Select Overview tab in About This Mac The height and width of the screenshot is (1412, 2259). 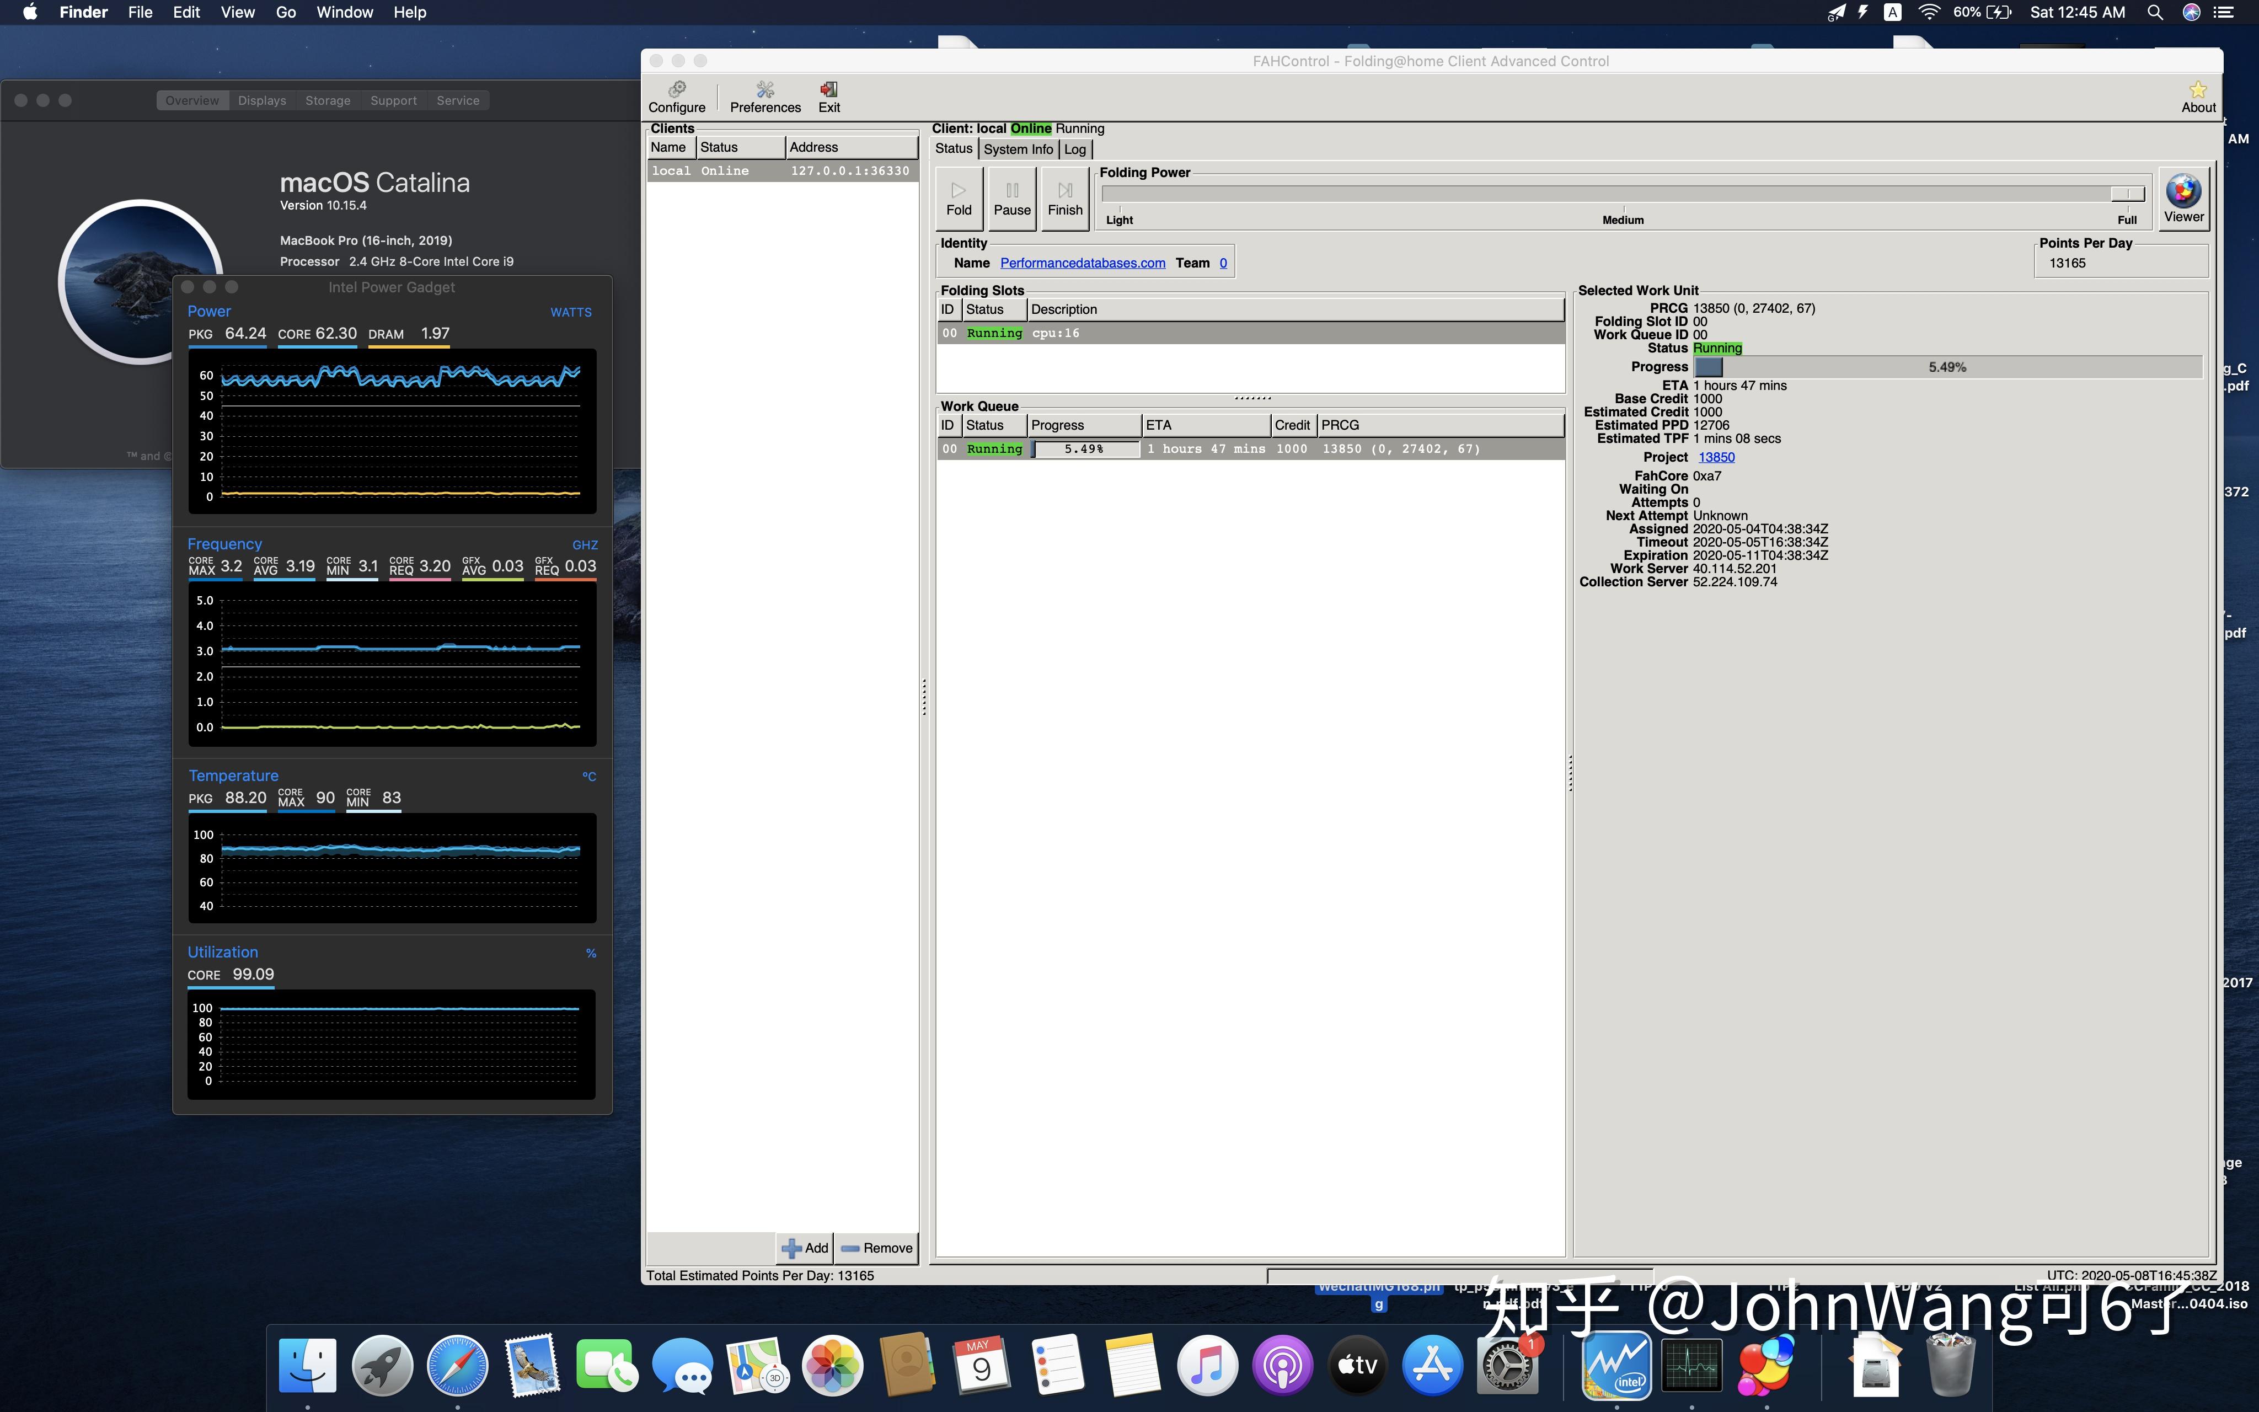pyautogui.click(x=192, y=101)
